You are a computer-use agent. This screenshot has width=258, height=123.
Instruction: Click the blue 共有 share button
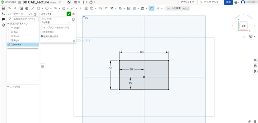[228, 2]
